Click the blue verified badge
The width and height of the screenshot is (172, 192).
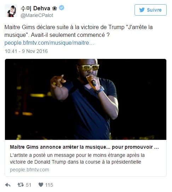(62, 8)
